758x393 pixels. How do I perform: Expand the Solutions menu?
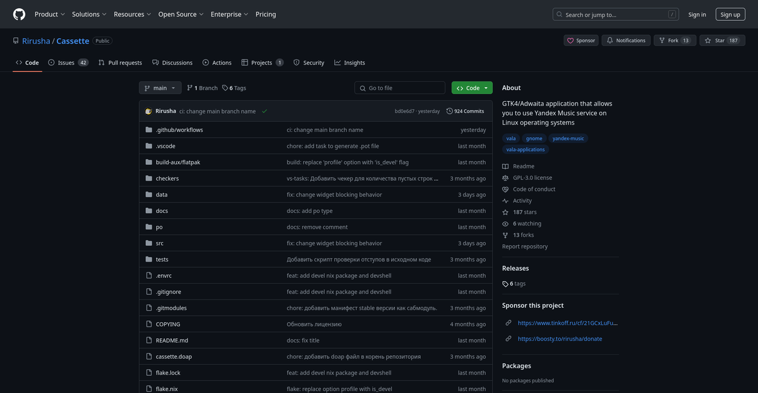[89, 14]
